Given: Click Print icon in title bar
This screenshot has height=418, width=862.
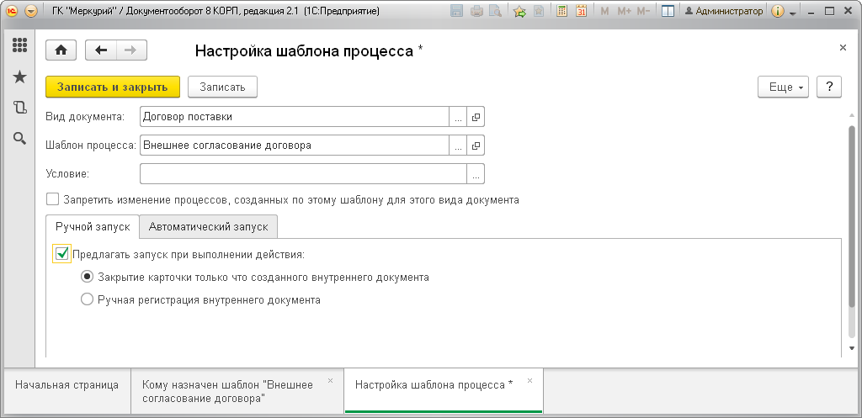Looking at the screenshot, I should (476, 11).
